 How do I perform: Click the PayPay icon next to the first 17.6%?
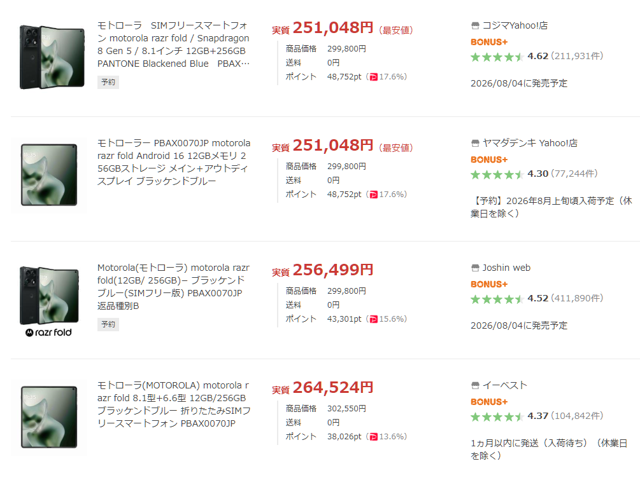tap(373, 77)
